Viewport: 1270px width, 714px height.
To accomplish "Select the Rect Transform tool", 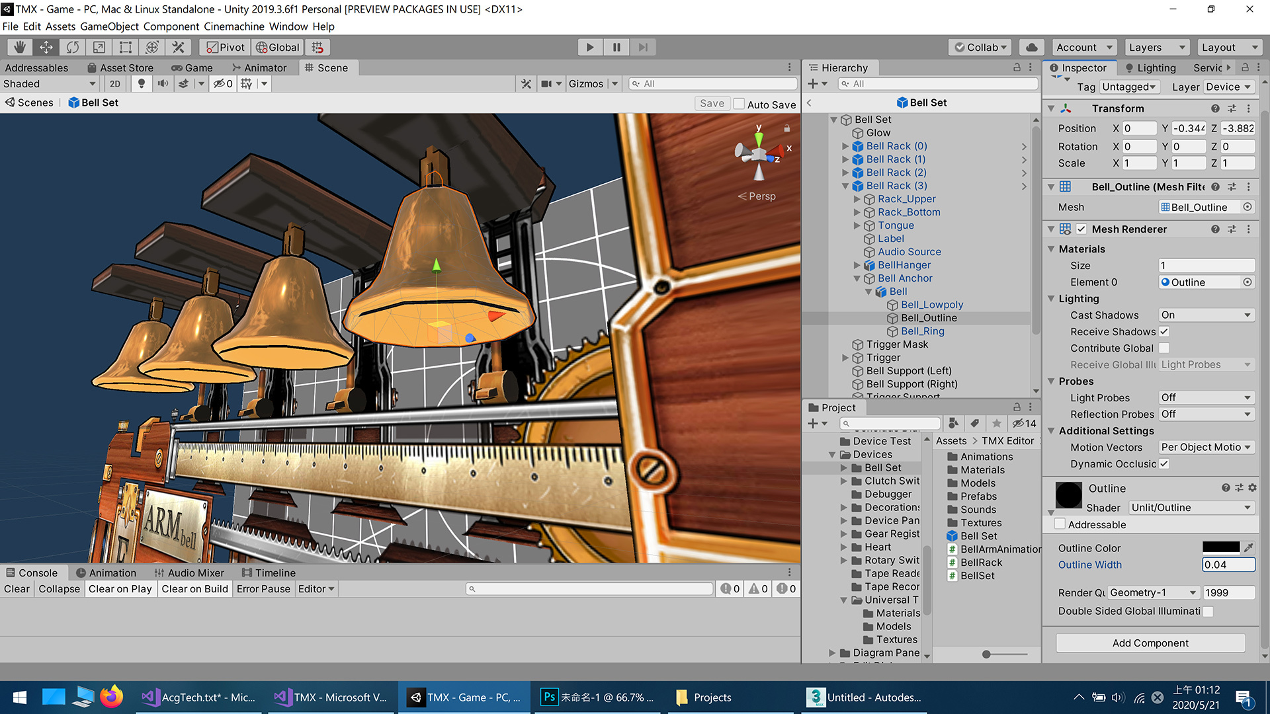I will click(125, 47).
